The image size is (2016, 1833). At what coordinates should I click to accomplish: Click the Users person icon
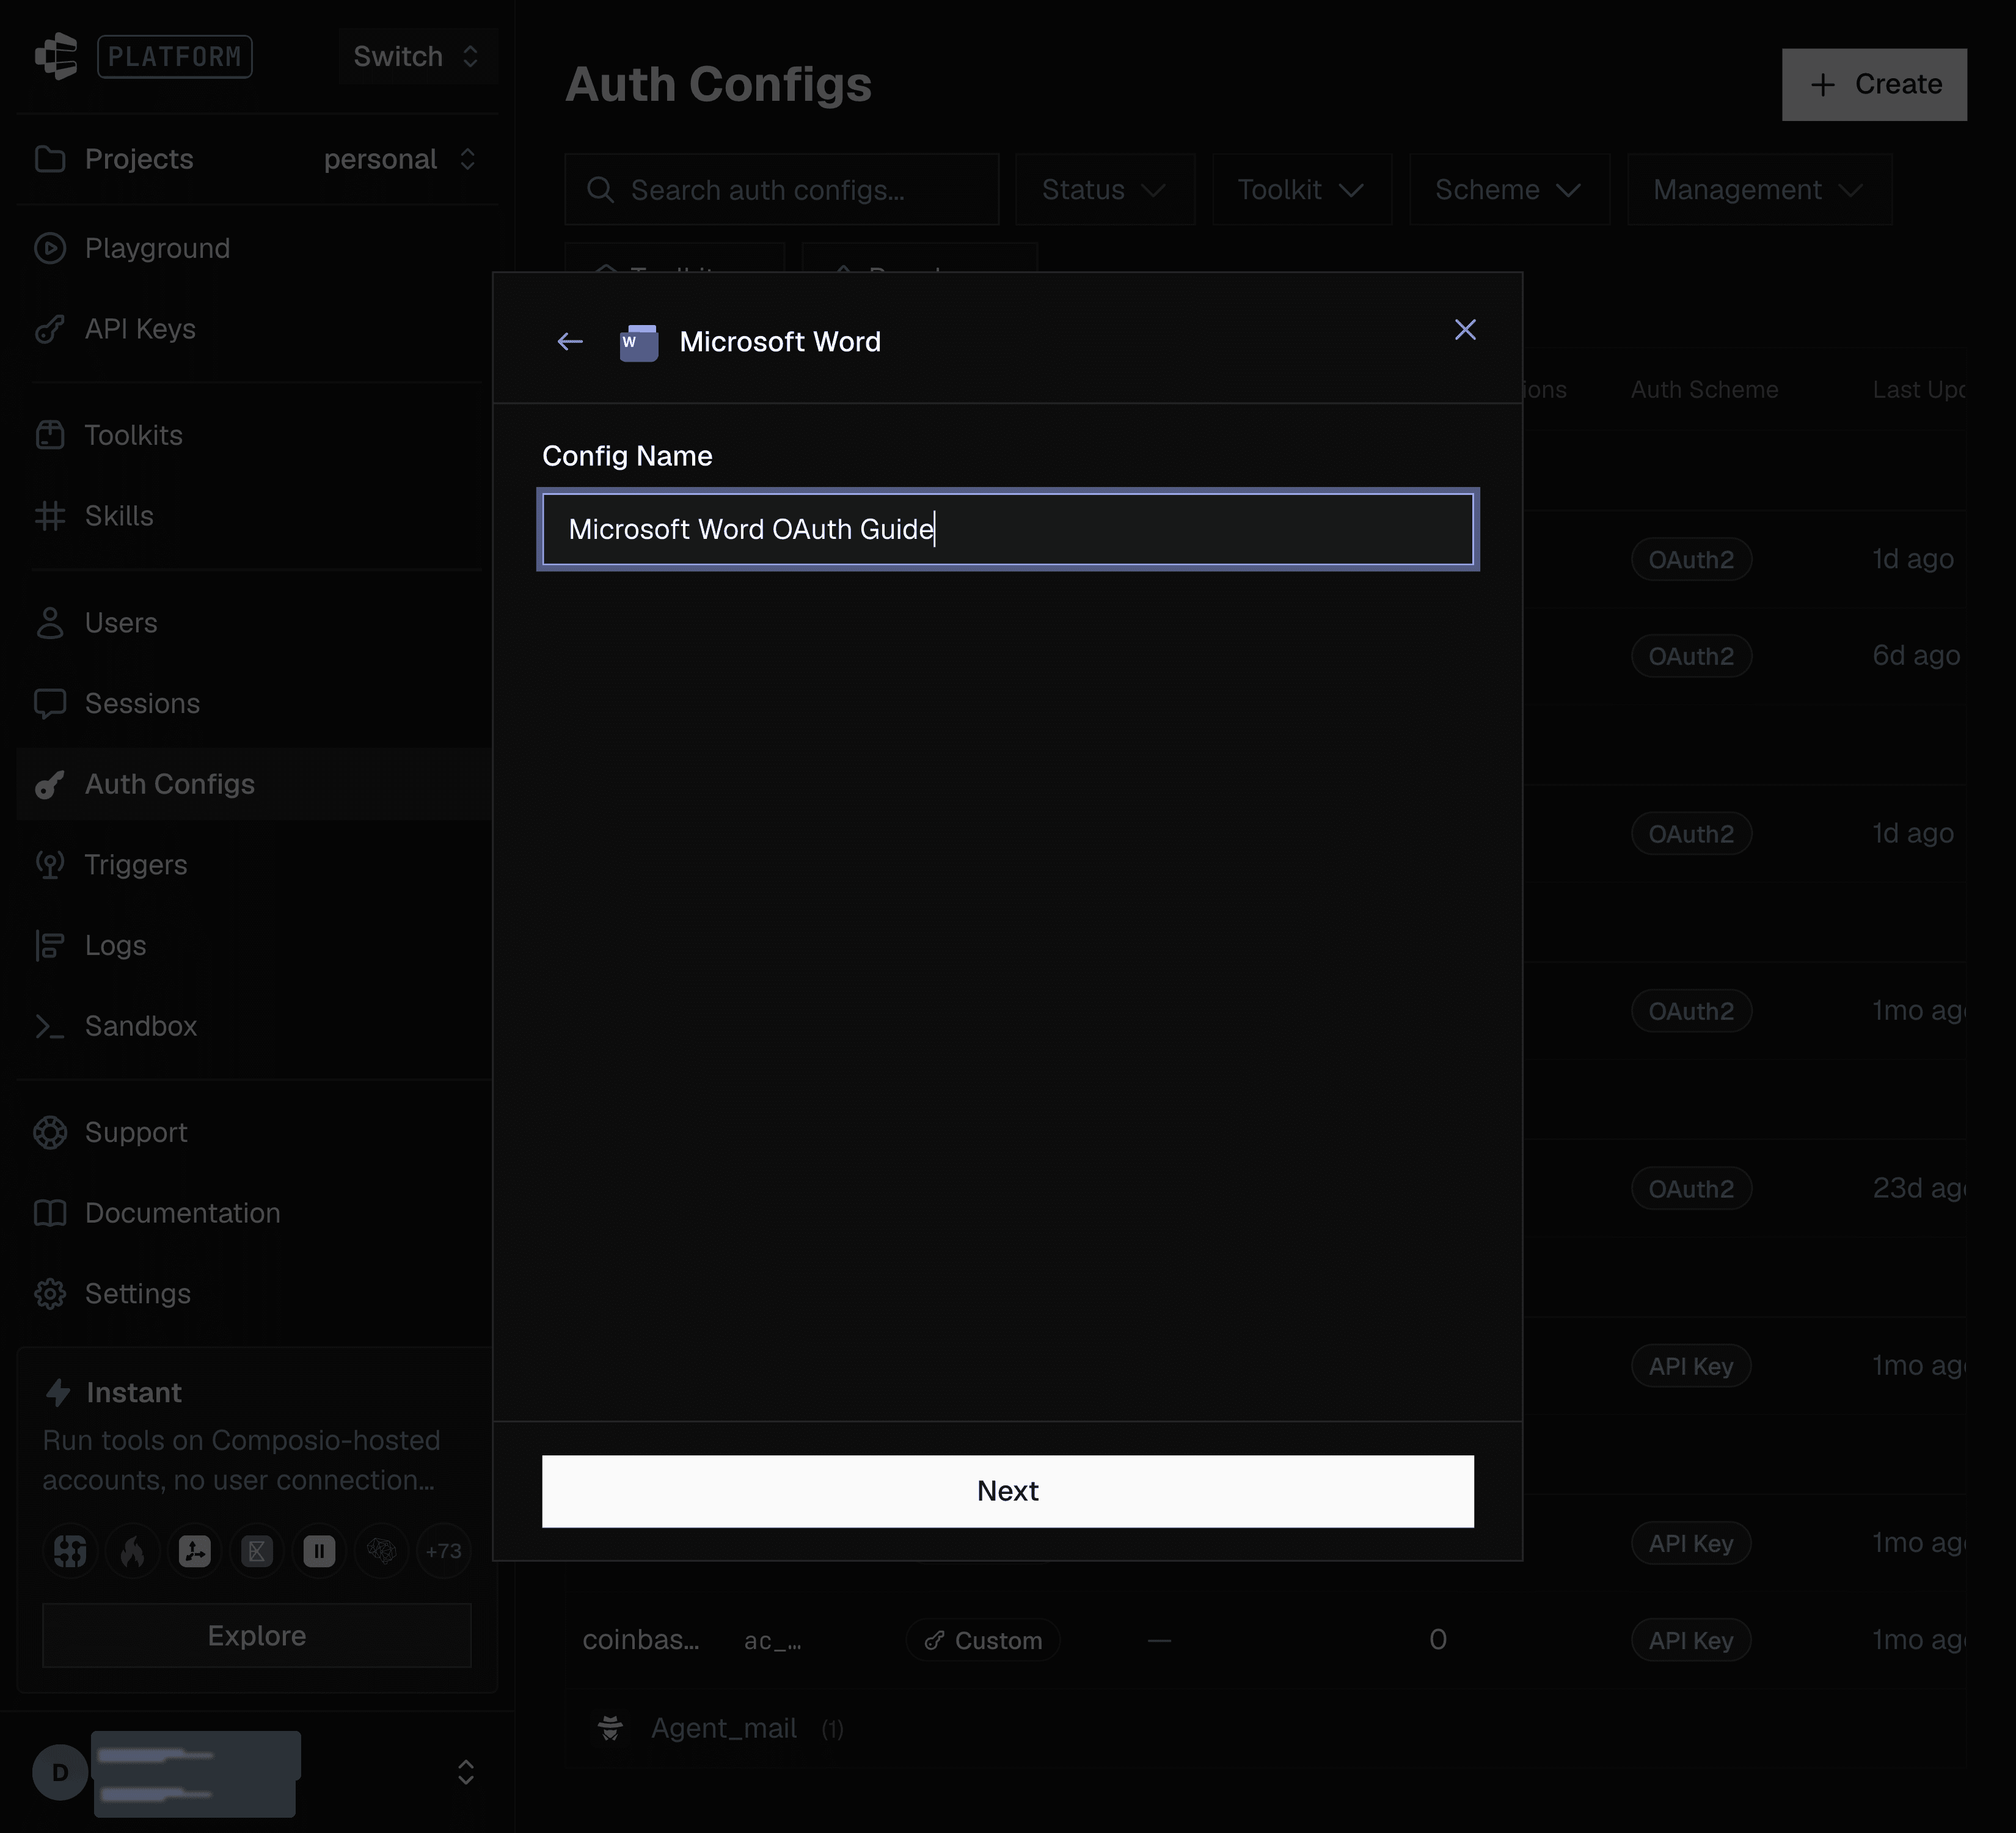click(x=50, y=623)
